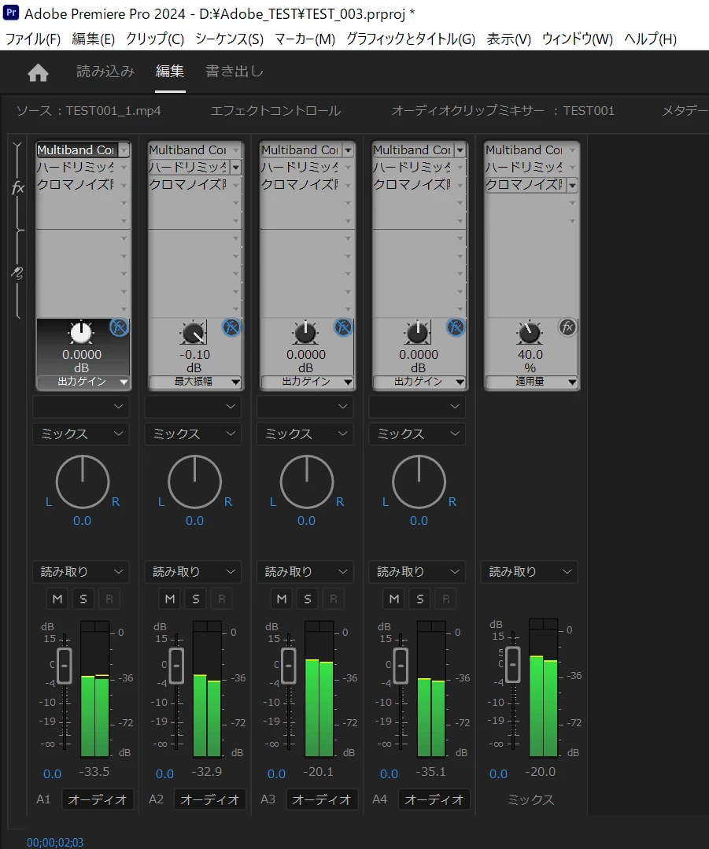Screen dimensions: 709x849
Task: Open the A1 読み取り automation mode dropdown
Action: (x=81, y=572)
